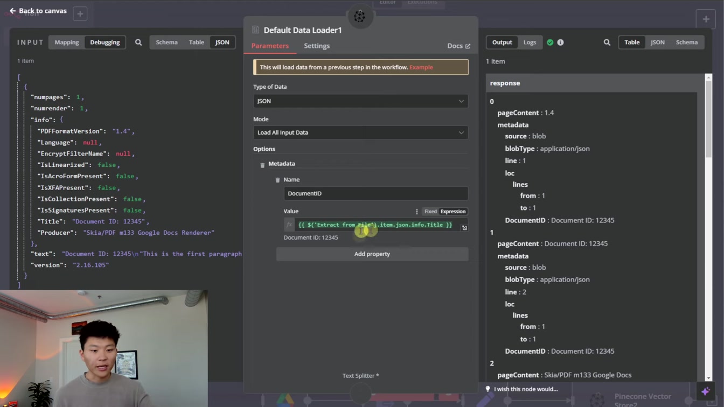Click the add node plus icon near Back to canvas

[x=80, y=14]
